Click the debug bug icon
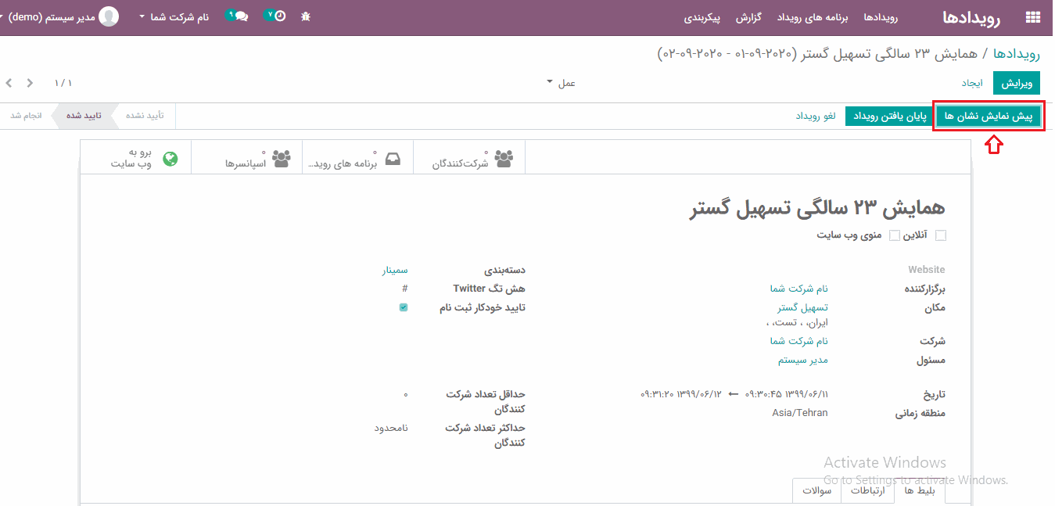 (x=306, y=16)
